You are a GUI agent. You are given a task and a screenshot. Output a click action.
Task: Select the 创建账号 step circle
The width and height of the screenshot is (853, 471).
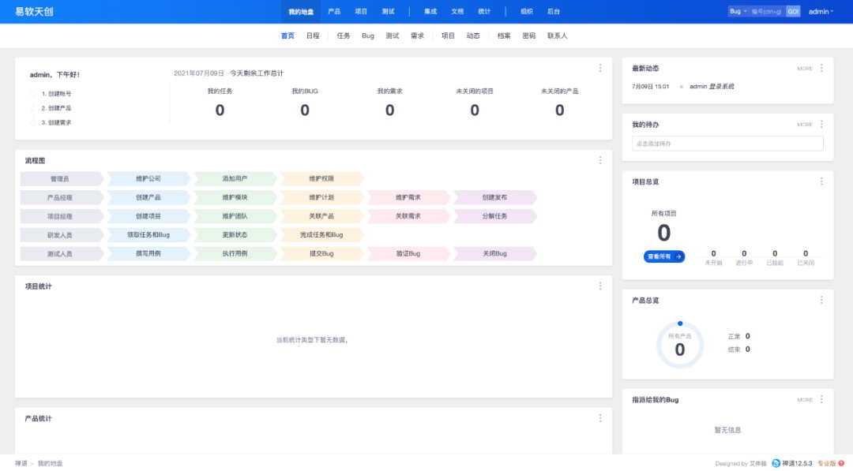click(x=33, y=94)
